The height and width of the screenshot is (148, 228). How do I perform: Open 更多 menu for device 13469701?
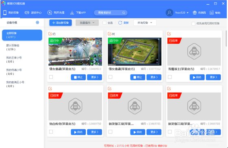tap(154, 132)
